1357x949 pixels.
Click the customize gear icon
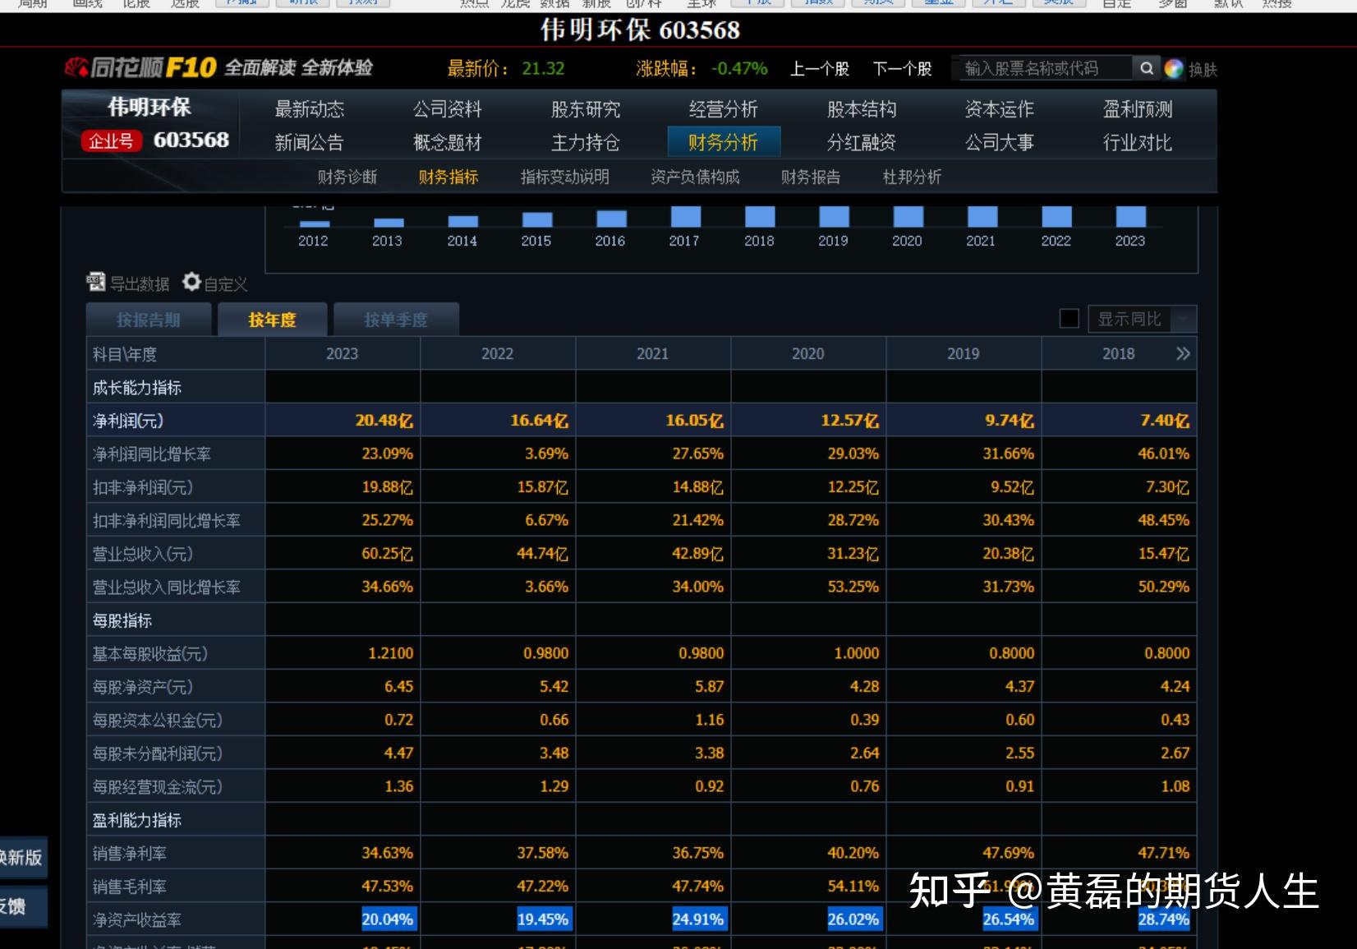point(191,282)
